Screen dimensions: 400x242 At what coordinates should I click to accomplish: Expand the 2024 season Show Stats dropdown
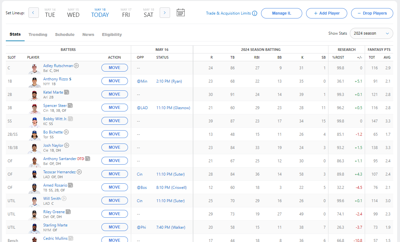371,33
